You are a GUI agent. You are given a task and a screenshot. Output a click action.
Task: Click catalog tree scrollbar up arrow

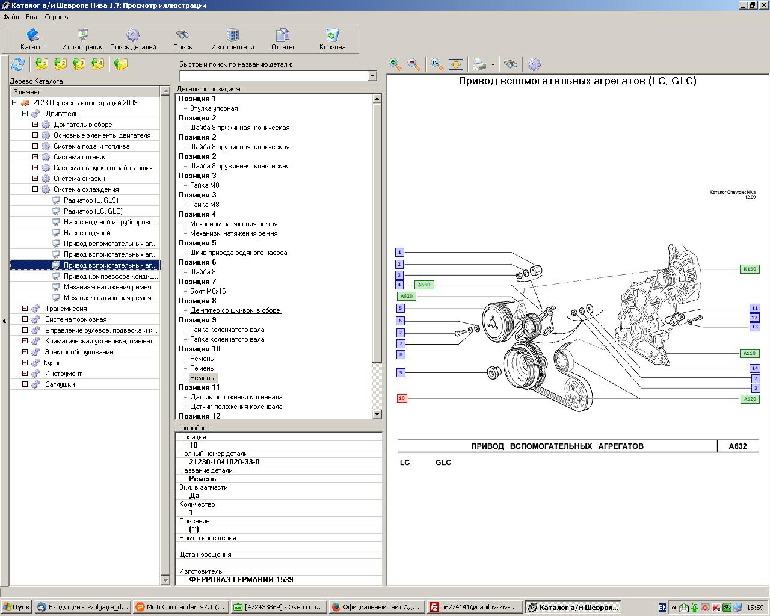pyautogui.click(x=165, y=91)
